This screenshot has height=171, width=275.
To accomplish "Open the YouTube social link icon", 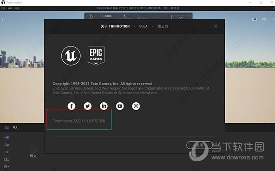I will click(120, 106).
